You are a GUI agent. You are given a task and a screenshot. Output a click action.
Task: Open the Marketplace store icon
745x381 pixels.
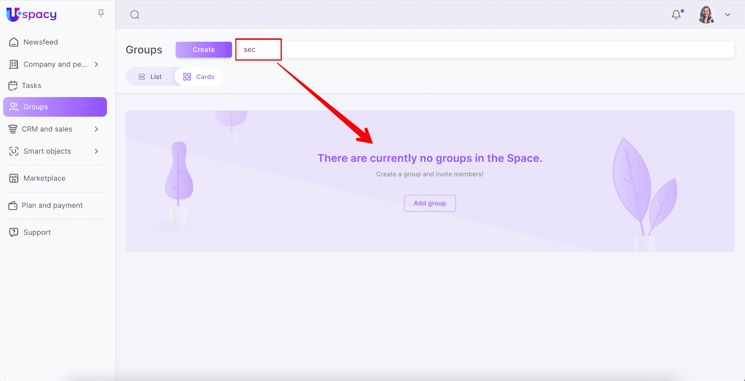(x=14, y=178)
